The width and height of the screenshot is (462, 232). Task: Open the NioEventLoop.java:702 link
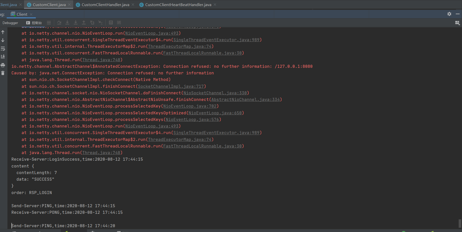(190, 106)
